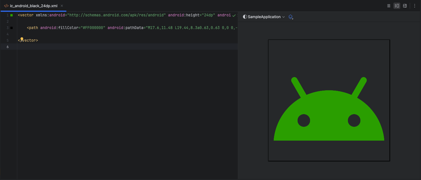Click the green color preview on line 1

coord(11,15)
